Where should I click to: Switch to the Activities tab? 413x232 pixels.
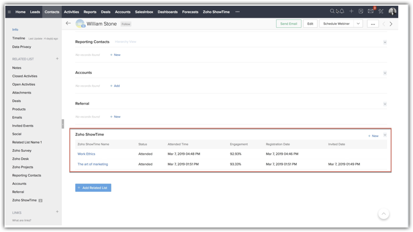[x=71, y=12]
